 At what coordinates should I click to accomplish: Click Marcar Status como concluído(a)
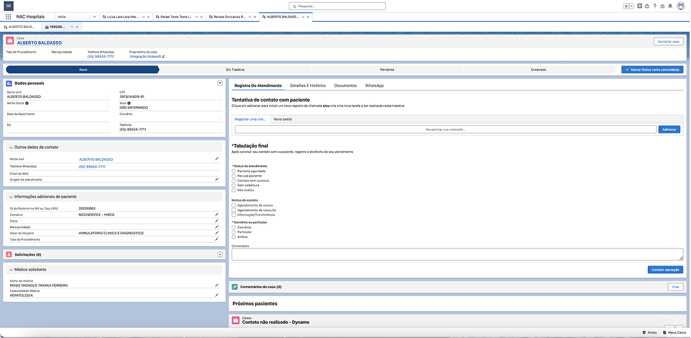point(652,70)
